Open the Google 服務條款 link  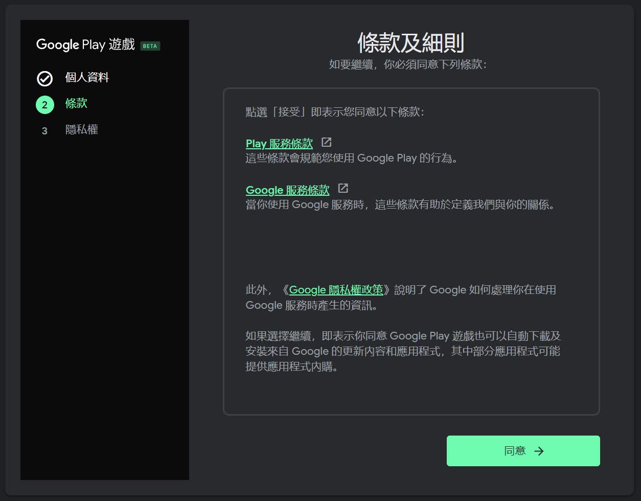pyautogui.click(x=287, y=190)
